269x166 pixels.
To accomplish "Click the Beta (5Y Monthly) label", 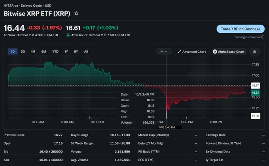I will [x=151, y=143].
